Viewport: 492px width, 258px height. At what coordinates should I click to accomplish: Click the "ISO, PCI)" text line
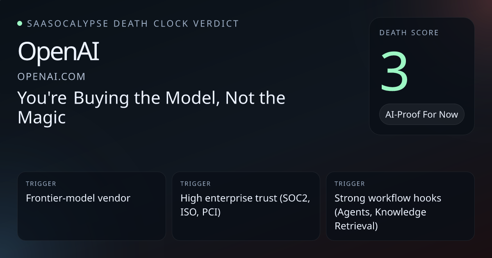[200, 212]
